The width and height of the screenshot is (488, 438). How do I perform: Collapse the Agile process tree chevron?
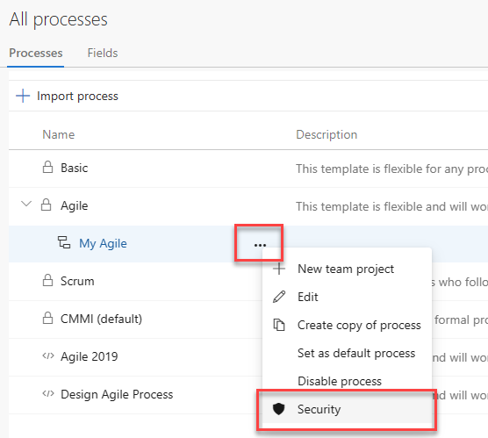(26, 205)
